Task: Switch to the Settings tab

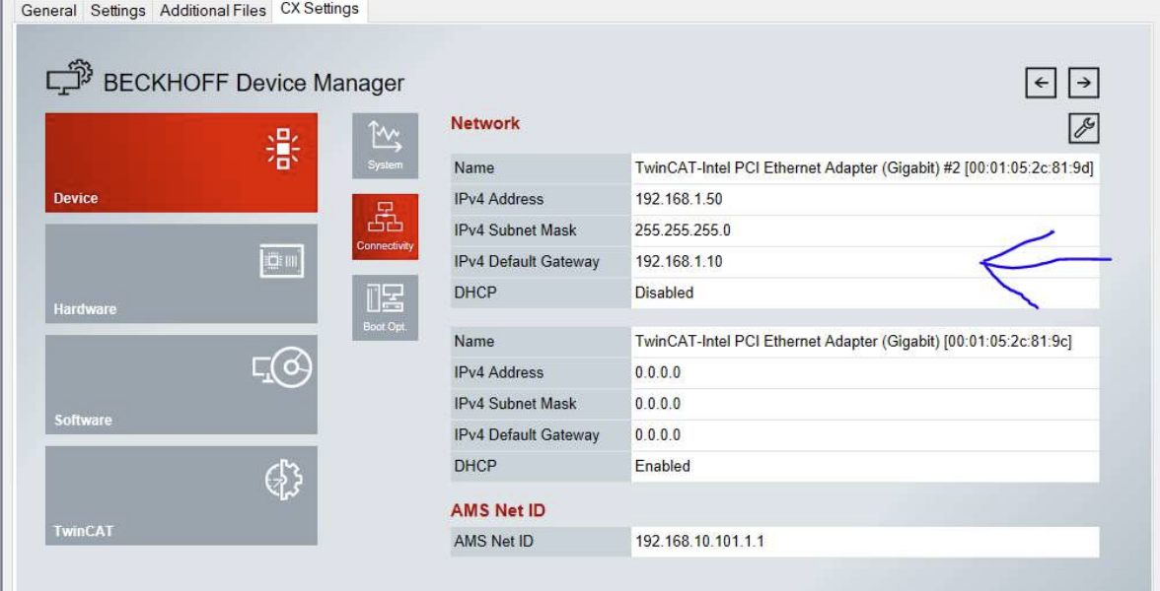Action: coord(117,10)
